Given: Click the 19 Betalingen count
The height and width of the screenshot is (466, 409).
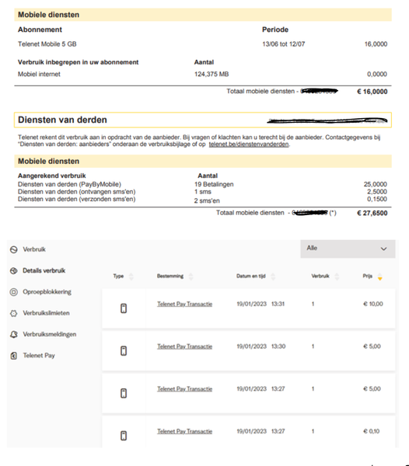Looking at the screenshot, I should pyautogui.click(x=214, y=184).
